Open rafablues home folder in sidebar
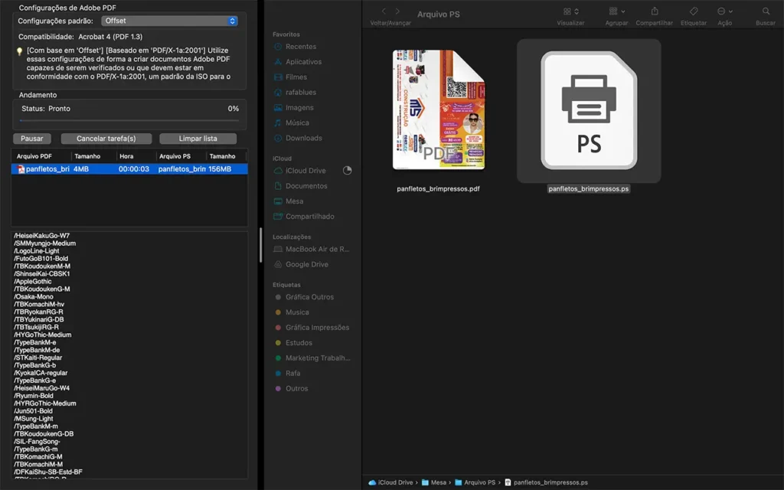The image size is (784, 490). click(300, 93)
